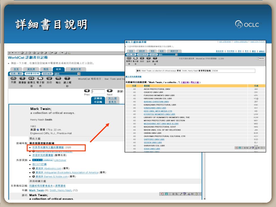Click 電子郵件 icon in libraries holdings page
This screenshot has height=207, width=276.
click(x=136, y=58)
